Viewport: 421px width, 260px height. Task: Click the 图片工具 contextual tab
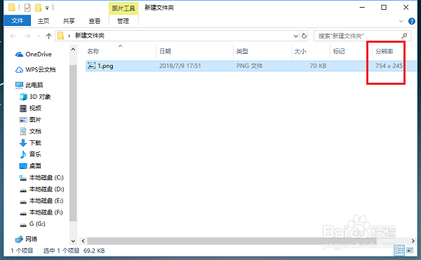pyautogui.click(x=123, y=8)
